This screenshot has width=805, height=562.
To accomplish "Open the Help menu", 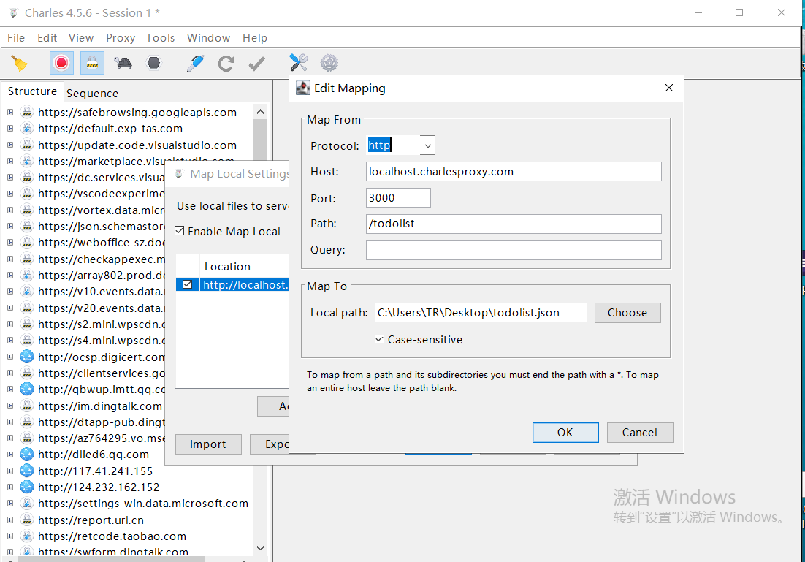I will point(255,38).
